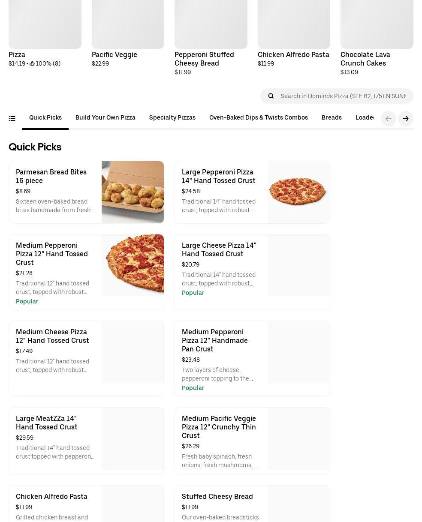Open Parmesan Bread Bites photo thumbnail

(x=133, y=192)
